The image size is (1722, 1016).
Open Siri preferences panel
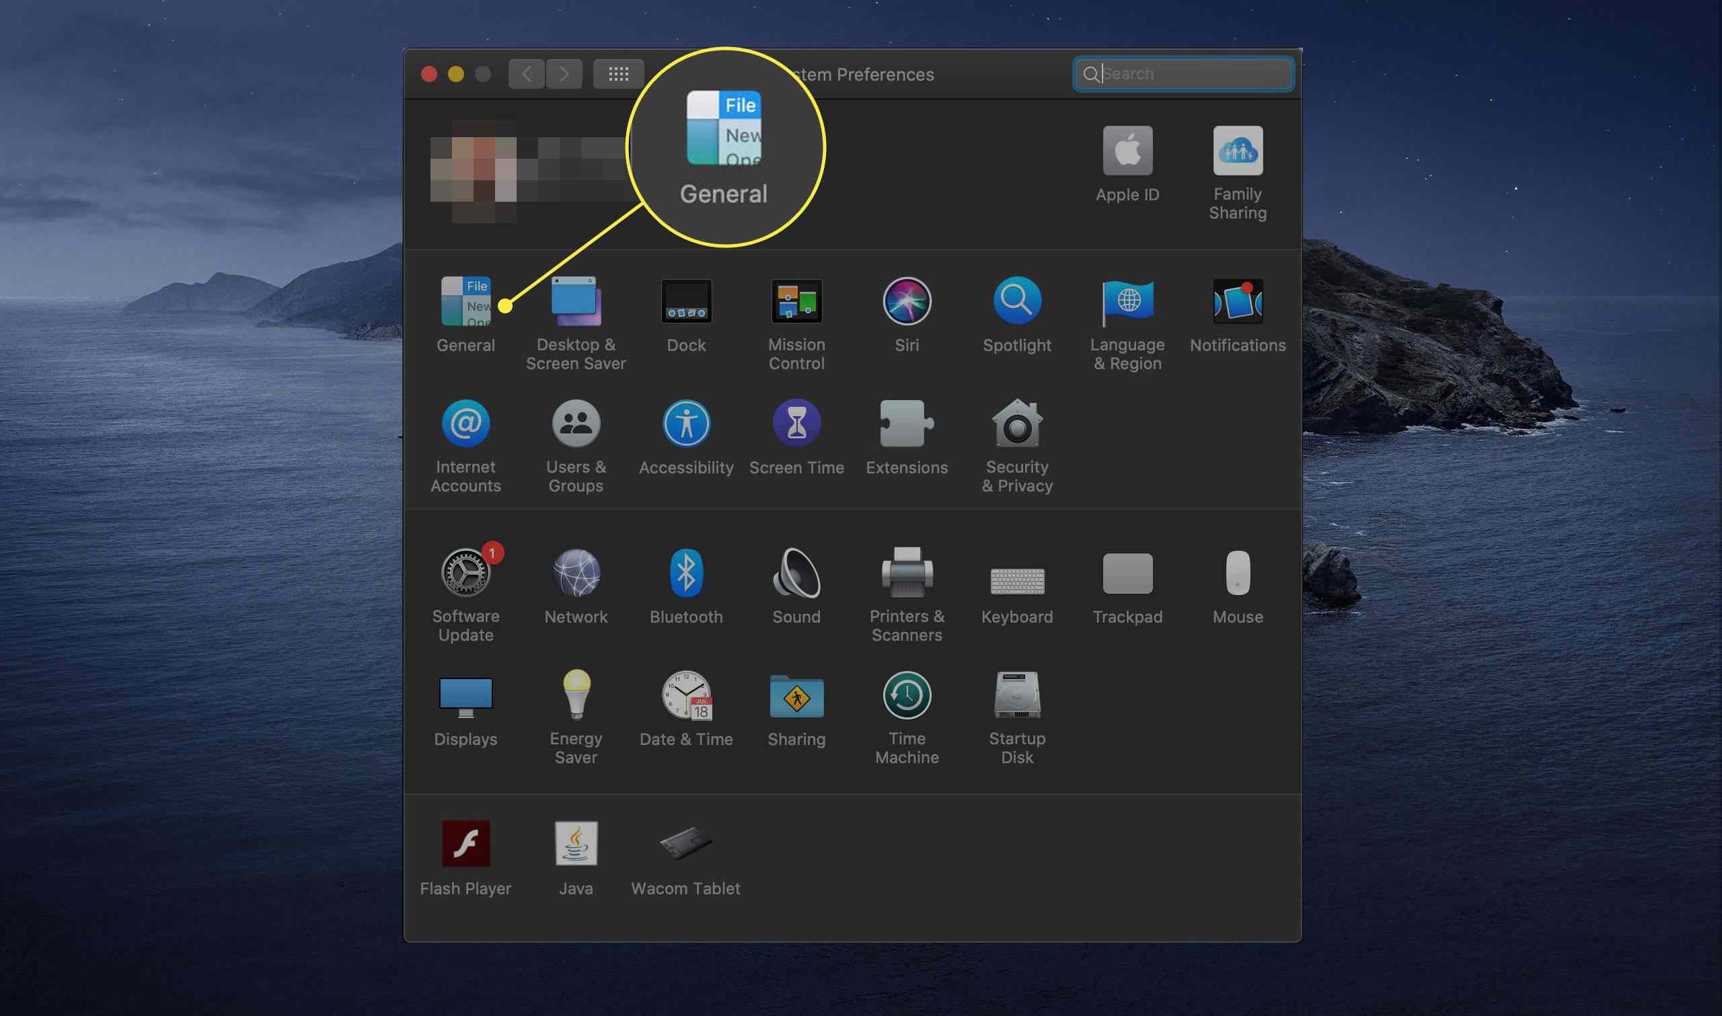(908, 313)
